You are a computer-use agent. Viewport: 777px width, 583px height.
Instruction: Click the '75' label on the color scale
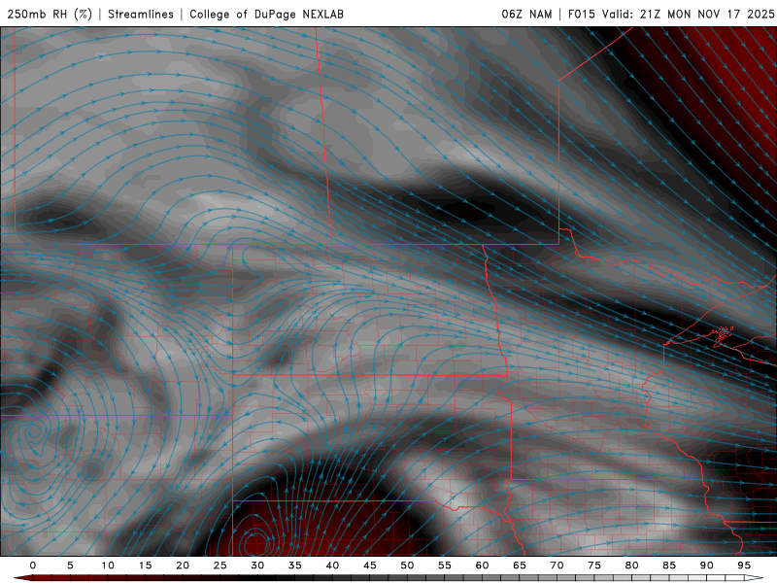[x=594, y=566]
